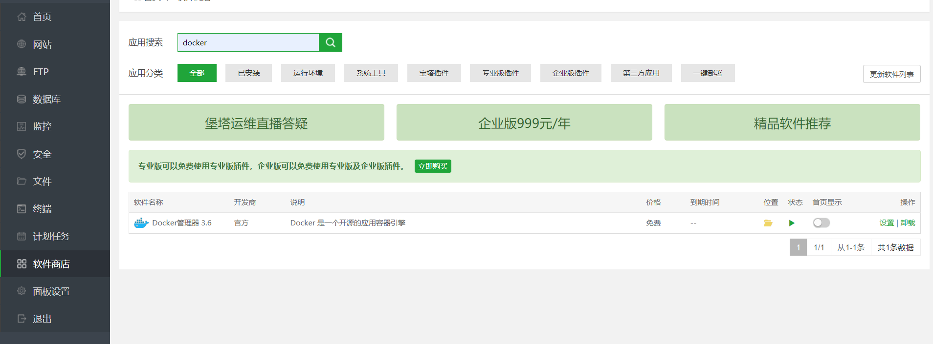Screen dimensions: 933x344
Task: Click the 更新软件列表 button
Action: (891, 74)
